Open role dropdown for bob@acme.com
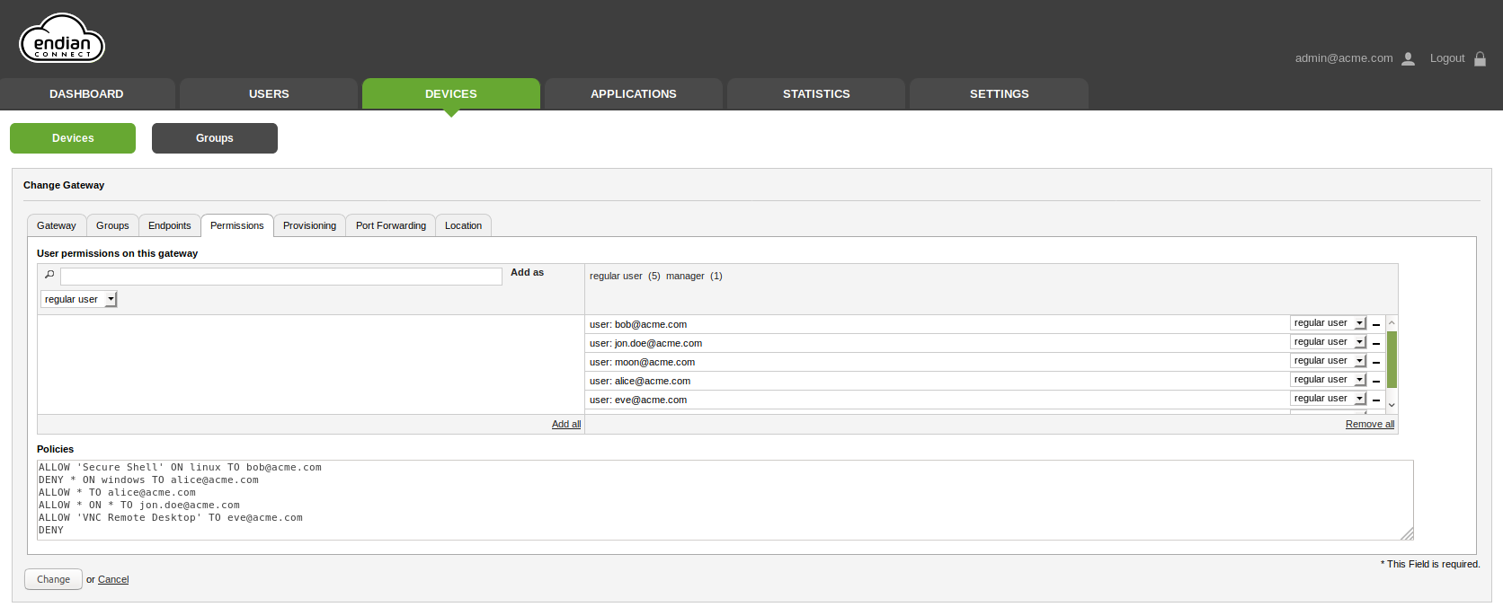1503x607 pixels. coord(1327,323)
